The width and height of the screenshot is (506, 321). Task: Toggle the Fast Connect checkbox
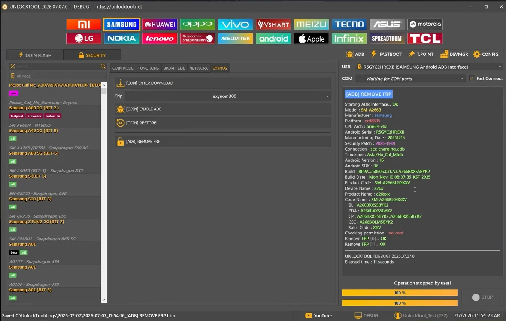pos(472,78)
